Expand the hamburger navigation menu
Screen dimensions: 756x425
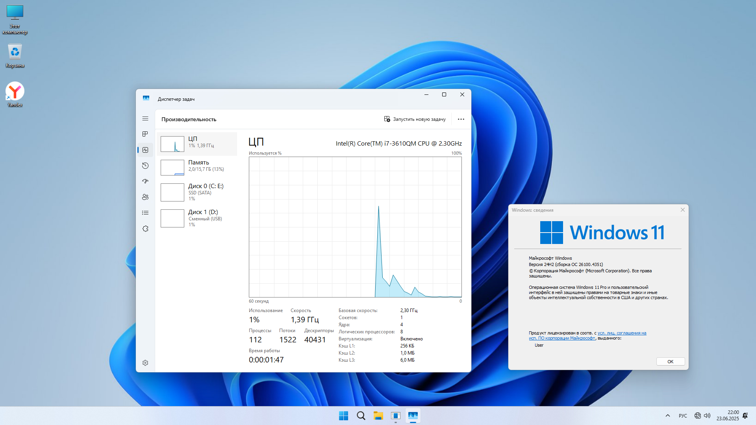[145, 118]
